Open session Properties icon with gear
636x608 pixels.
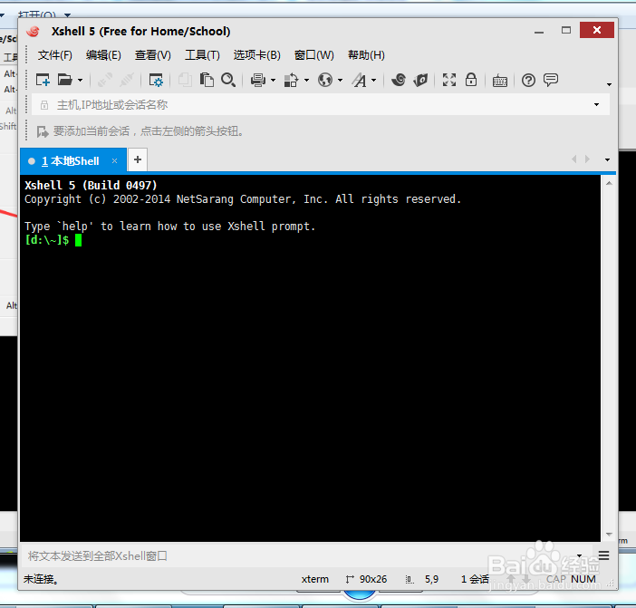click(156, 80)
